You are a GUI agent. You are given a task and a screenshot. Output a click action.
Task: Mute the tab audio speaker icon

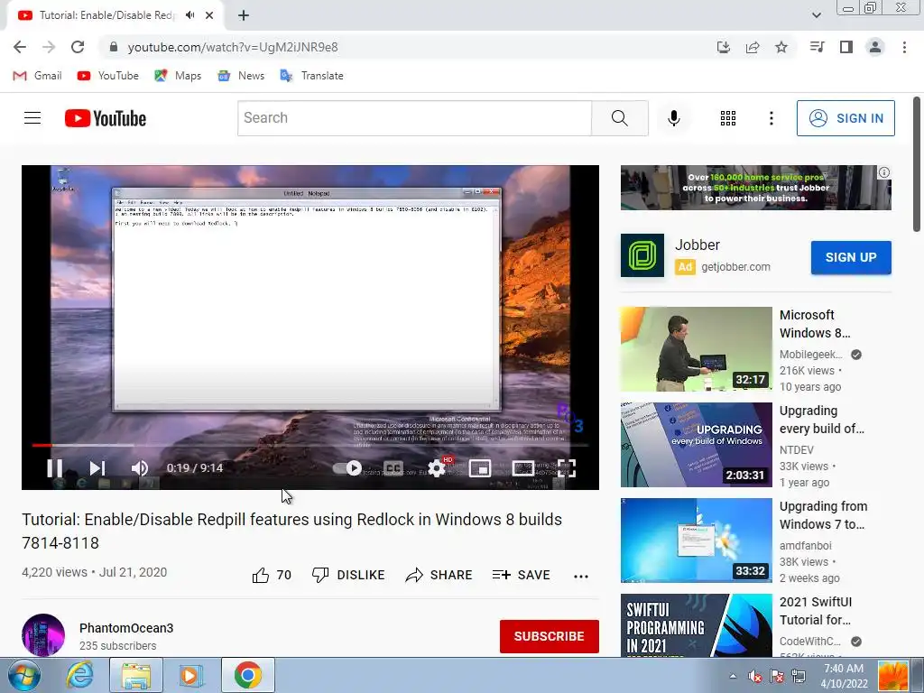pyautogui.click(x=189, y=15)
